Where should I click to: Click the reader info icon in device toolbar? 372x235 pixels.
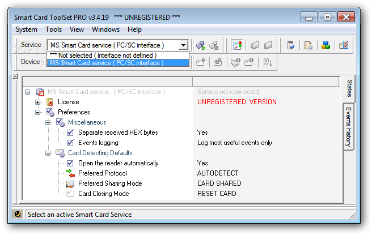tap(235, 62)
